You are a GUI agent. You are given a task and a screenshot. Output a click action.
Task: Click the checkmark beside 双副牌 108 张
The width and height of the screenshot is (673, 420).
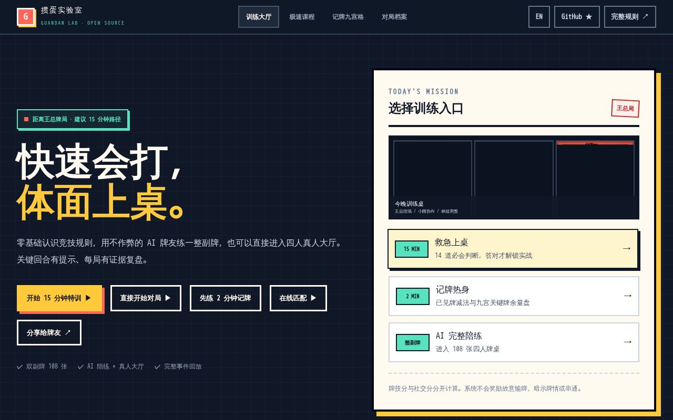[x=20, y=366]
